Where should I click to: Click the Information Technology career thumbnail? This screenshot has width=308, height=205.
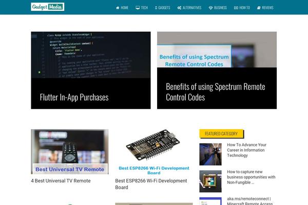click(210, 154)
